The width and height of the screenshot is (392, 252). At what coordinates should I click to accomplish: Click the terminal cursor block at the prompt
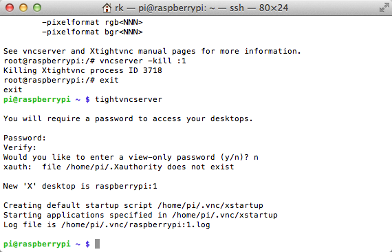[x=97, y=244]
